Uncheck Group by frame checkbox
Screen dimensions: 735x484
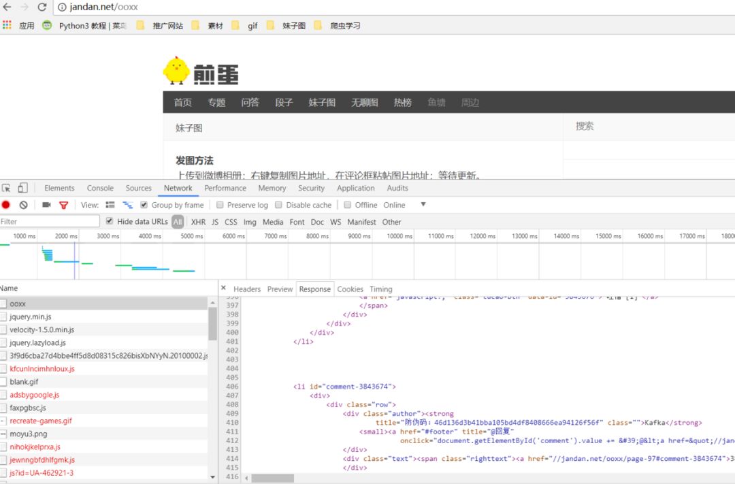click(144, 205)
